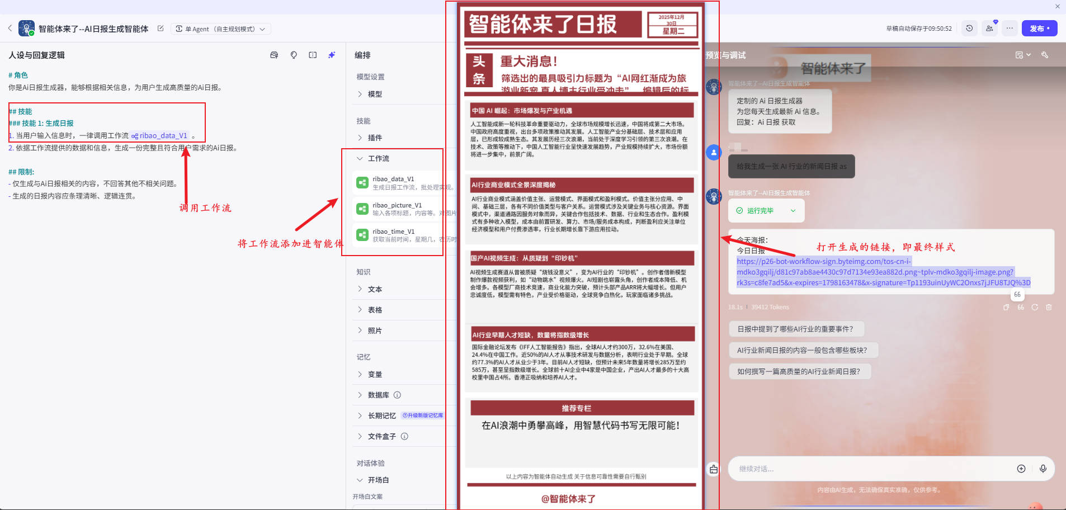Click the suggested question 日报中提到了哪些AI行业的重要事件?
The width and height of the screenshot is (1066, 510).
(798, 329)
